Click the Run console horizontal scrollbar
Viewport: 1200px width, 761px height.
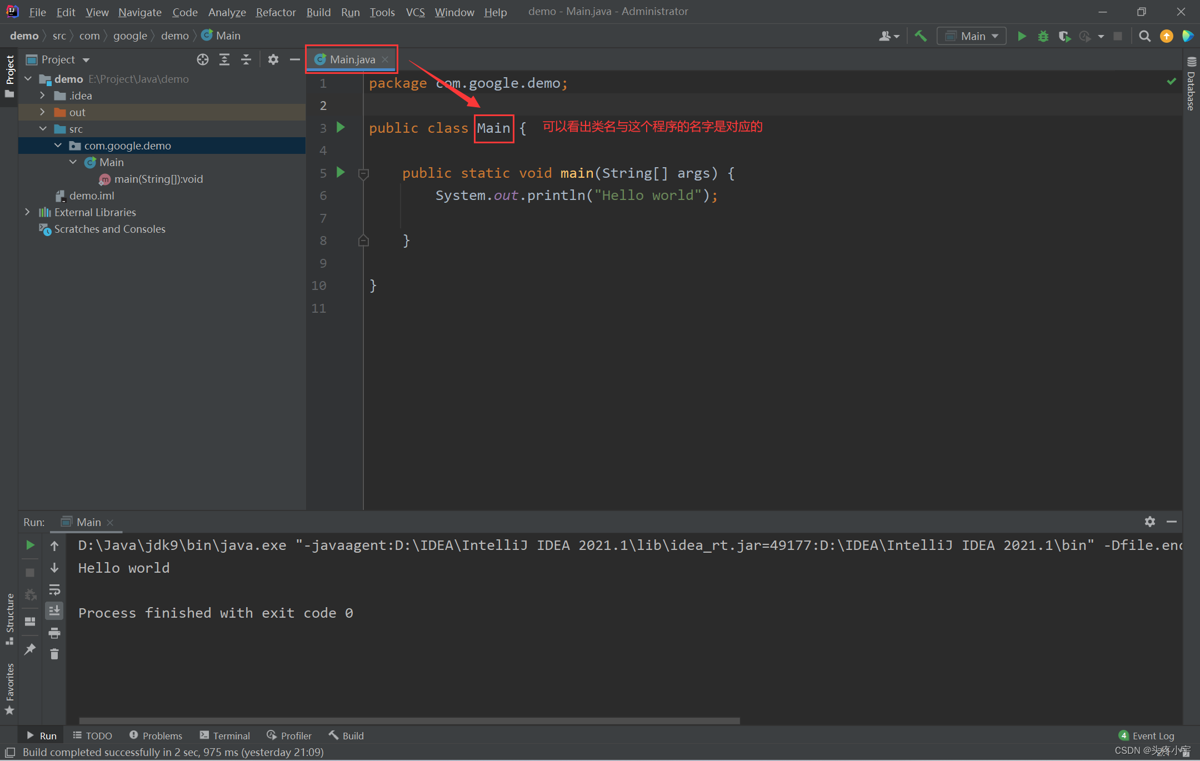click(x=409, y=720)
